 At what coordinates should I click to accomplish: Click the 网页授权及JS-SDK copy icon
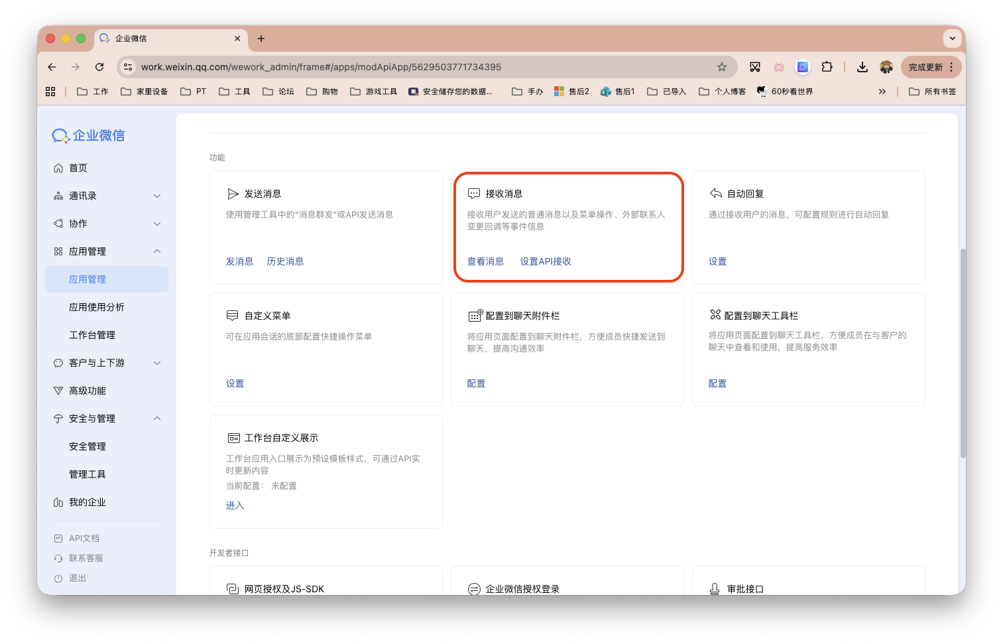[x=231, y=588]
